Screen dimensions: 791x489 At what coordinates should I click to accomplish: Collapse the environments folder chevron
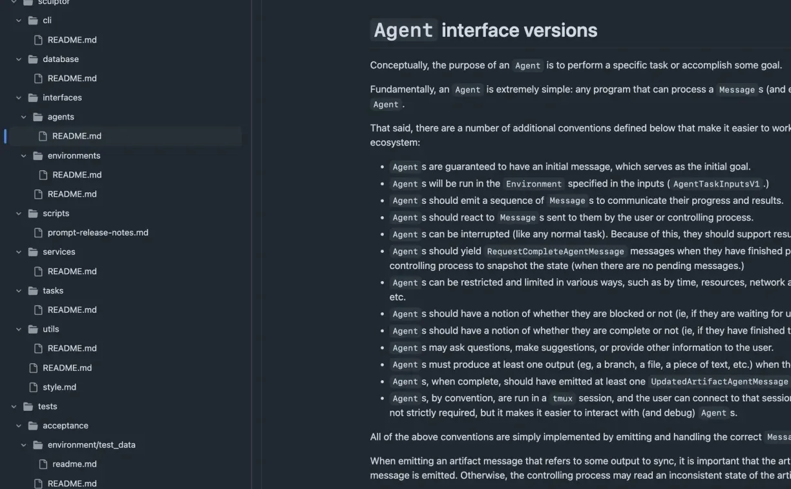[23, 156]
